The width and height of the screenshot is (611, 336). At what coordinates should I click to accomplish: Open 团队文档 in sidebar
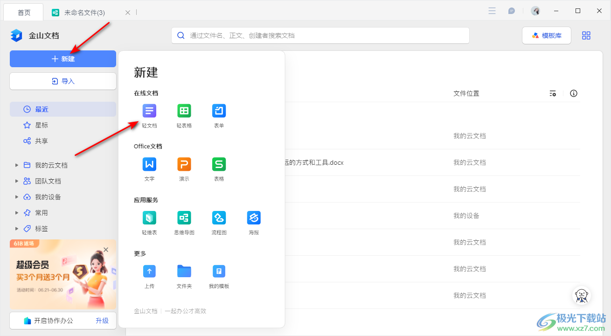[48, 181]
